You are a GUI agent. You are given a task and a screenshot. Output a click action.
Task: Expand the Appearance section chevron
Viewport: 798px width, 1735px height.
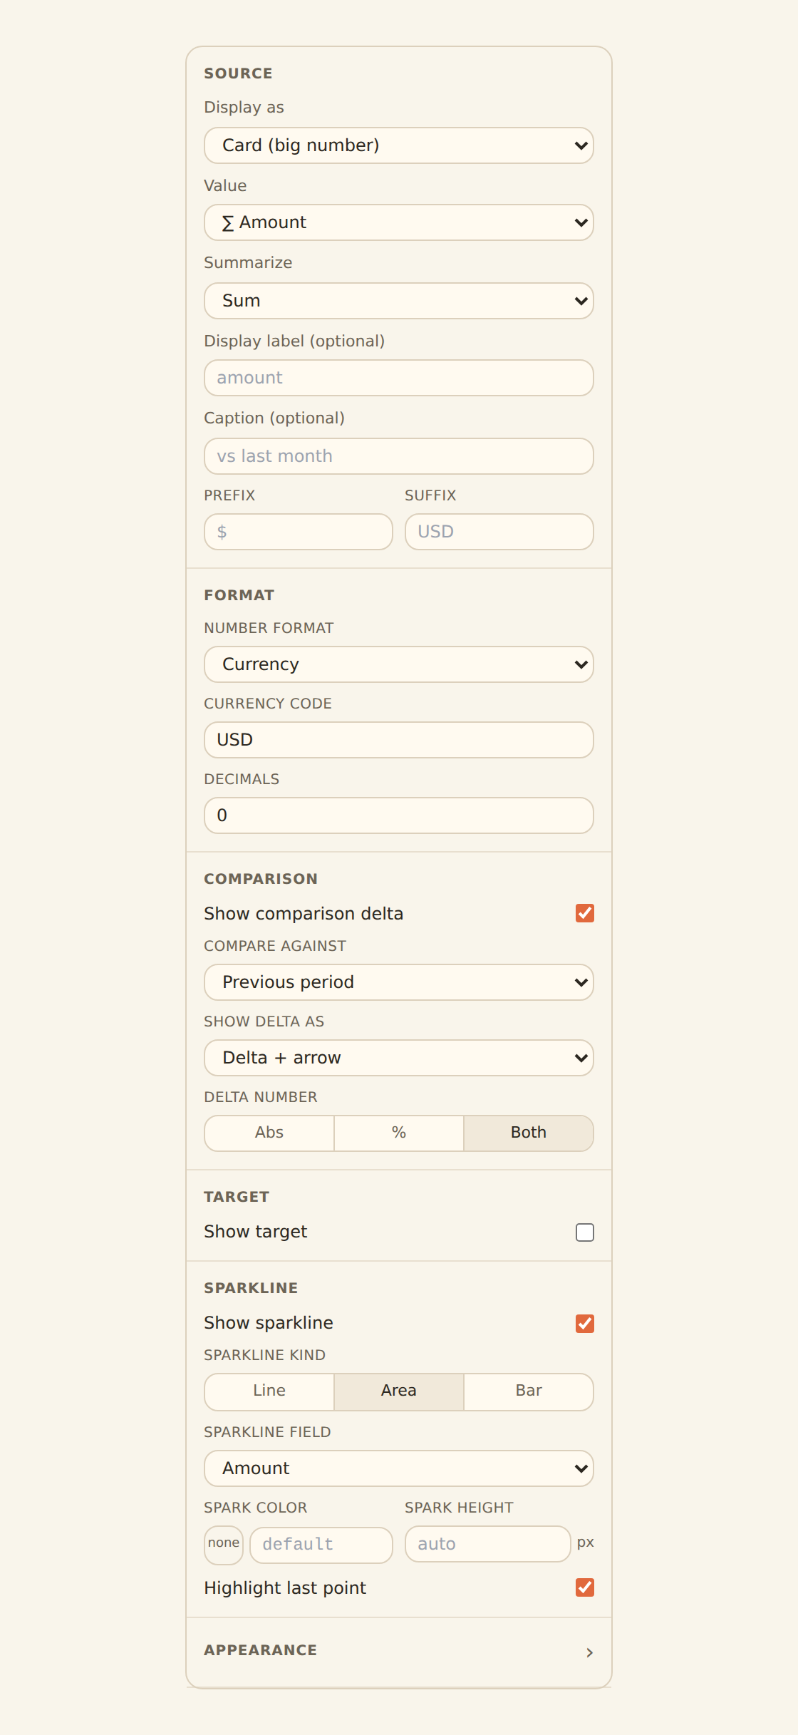click(x=589, y=1652)
